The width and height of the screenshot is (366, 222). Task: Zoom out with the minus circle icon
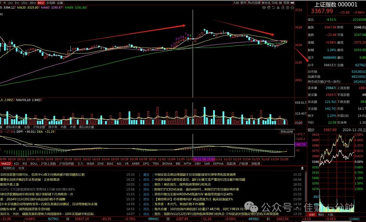click(292, 8)
